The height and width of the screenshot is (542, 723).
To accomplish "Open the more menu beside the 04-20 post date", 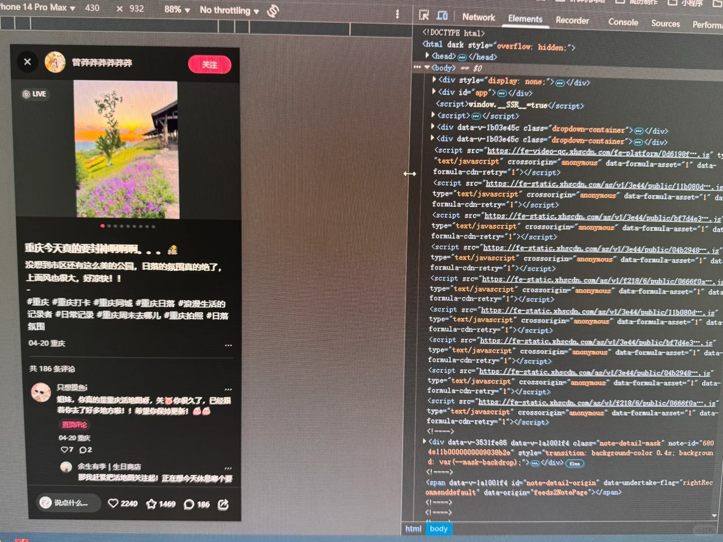I will click(x=228, y=345).
